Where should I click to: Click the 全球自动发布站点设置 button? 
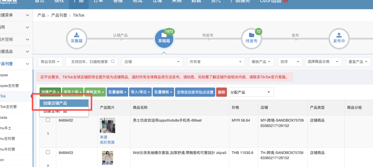pyautogui.click(x=195, y=92)
